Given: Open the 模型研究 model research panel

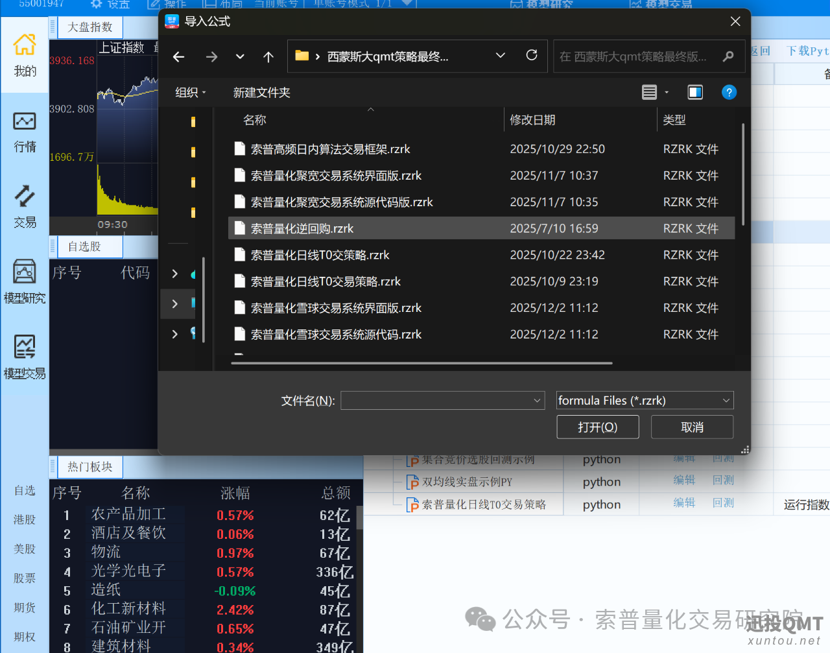Looking at the screenshot, I should coord(24,281).
